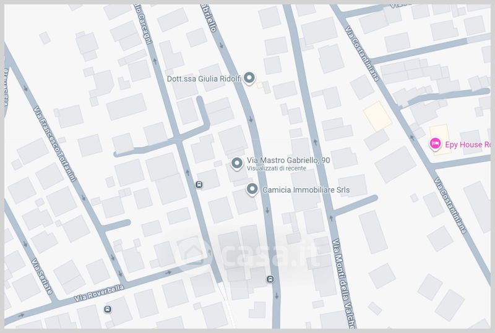Open the Camicia Immobiliare Srls location pin

[252, 190]
